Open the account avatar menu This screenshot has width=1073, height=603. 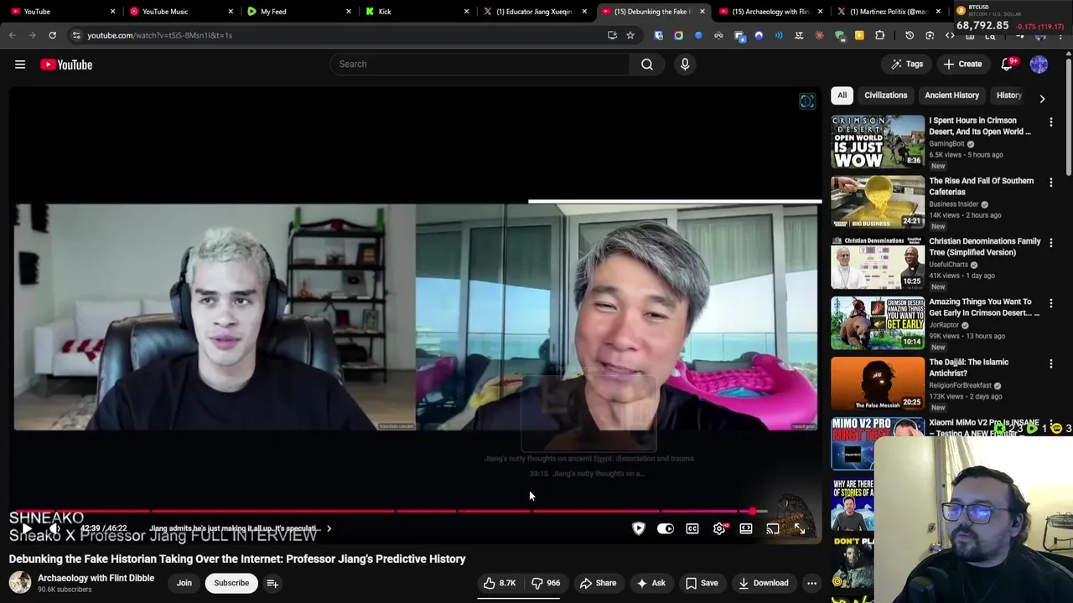[1039, 64]
